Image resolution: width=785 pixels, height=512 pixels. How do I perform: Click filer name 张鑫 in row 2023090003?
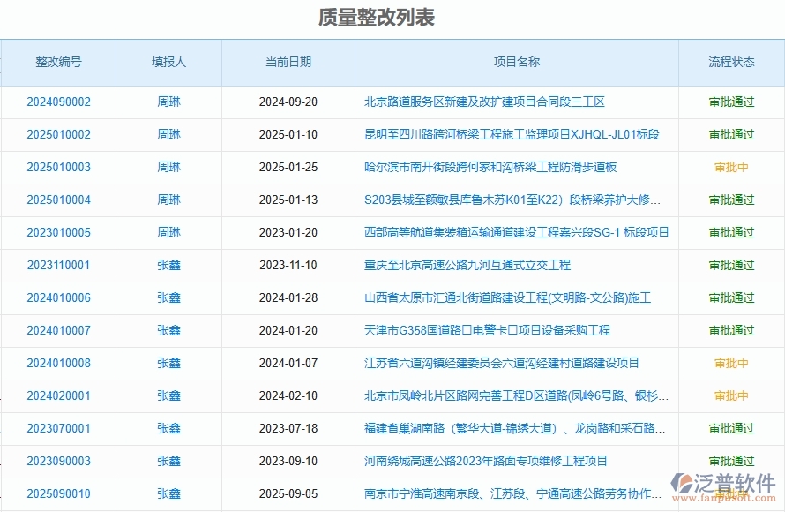pyautogui.click(x=167, y=461)
